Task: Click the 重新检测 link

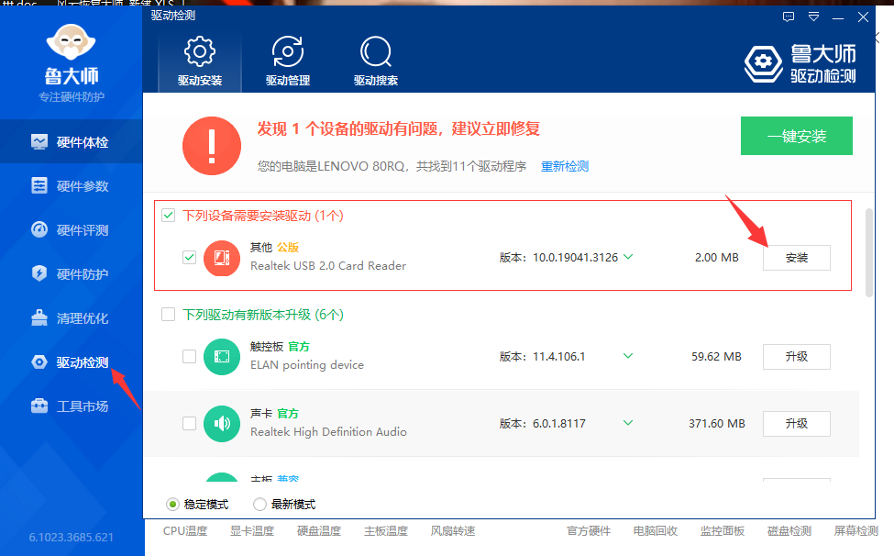Action: (564, 166)
